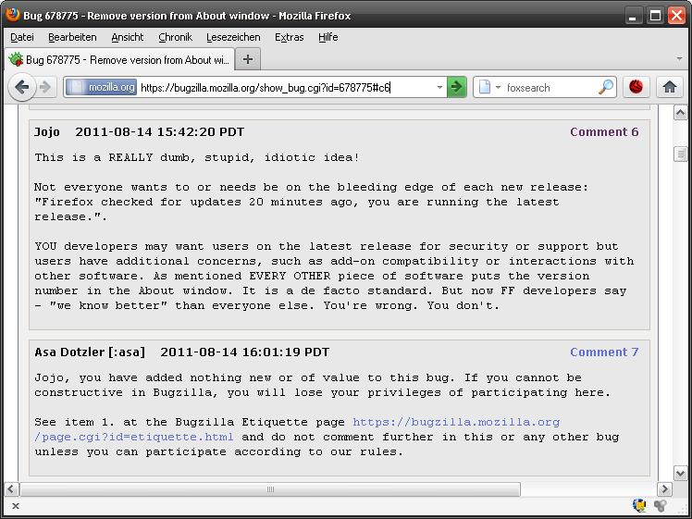692x519 pixels.
Task: Click the gray status bar add-on icon
Action: click(661, 506)
